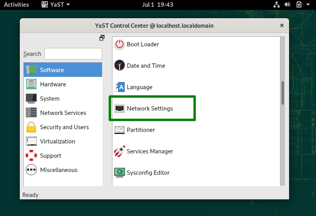Open the Sysconfig Editor gear icon

click(120, 173)
